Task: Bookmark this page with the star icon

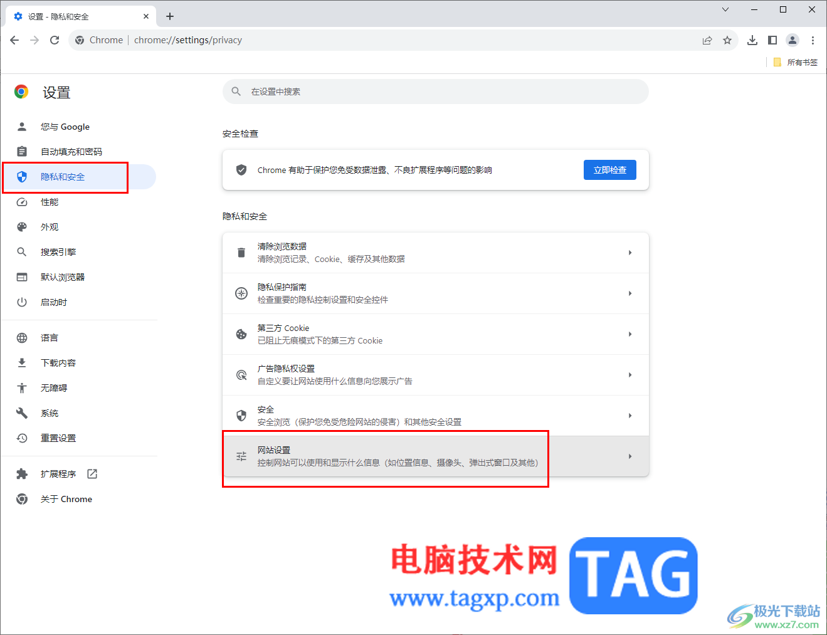Action: coord(727,40)
